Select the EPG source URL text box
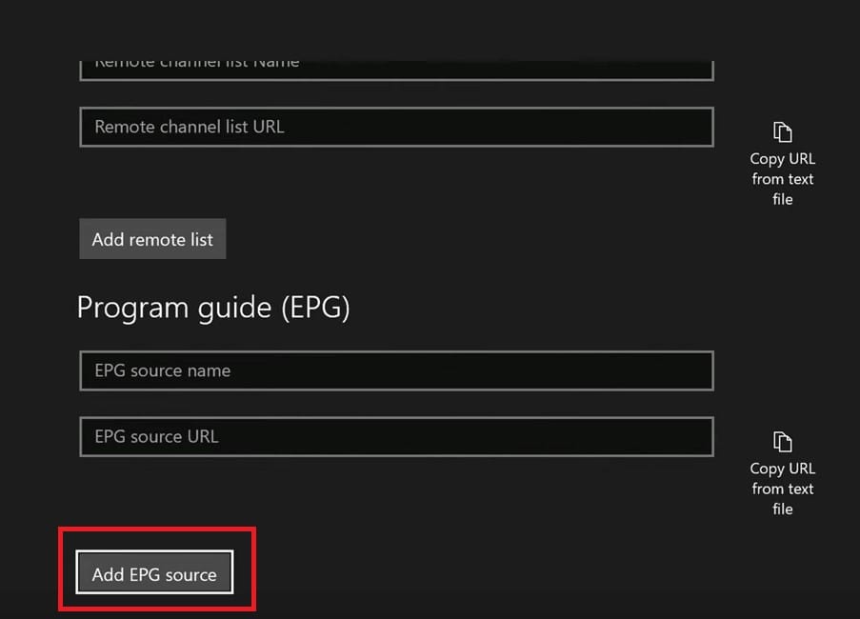860x619 pixels. coord(396,436)
